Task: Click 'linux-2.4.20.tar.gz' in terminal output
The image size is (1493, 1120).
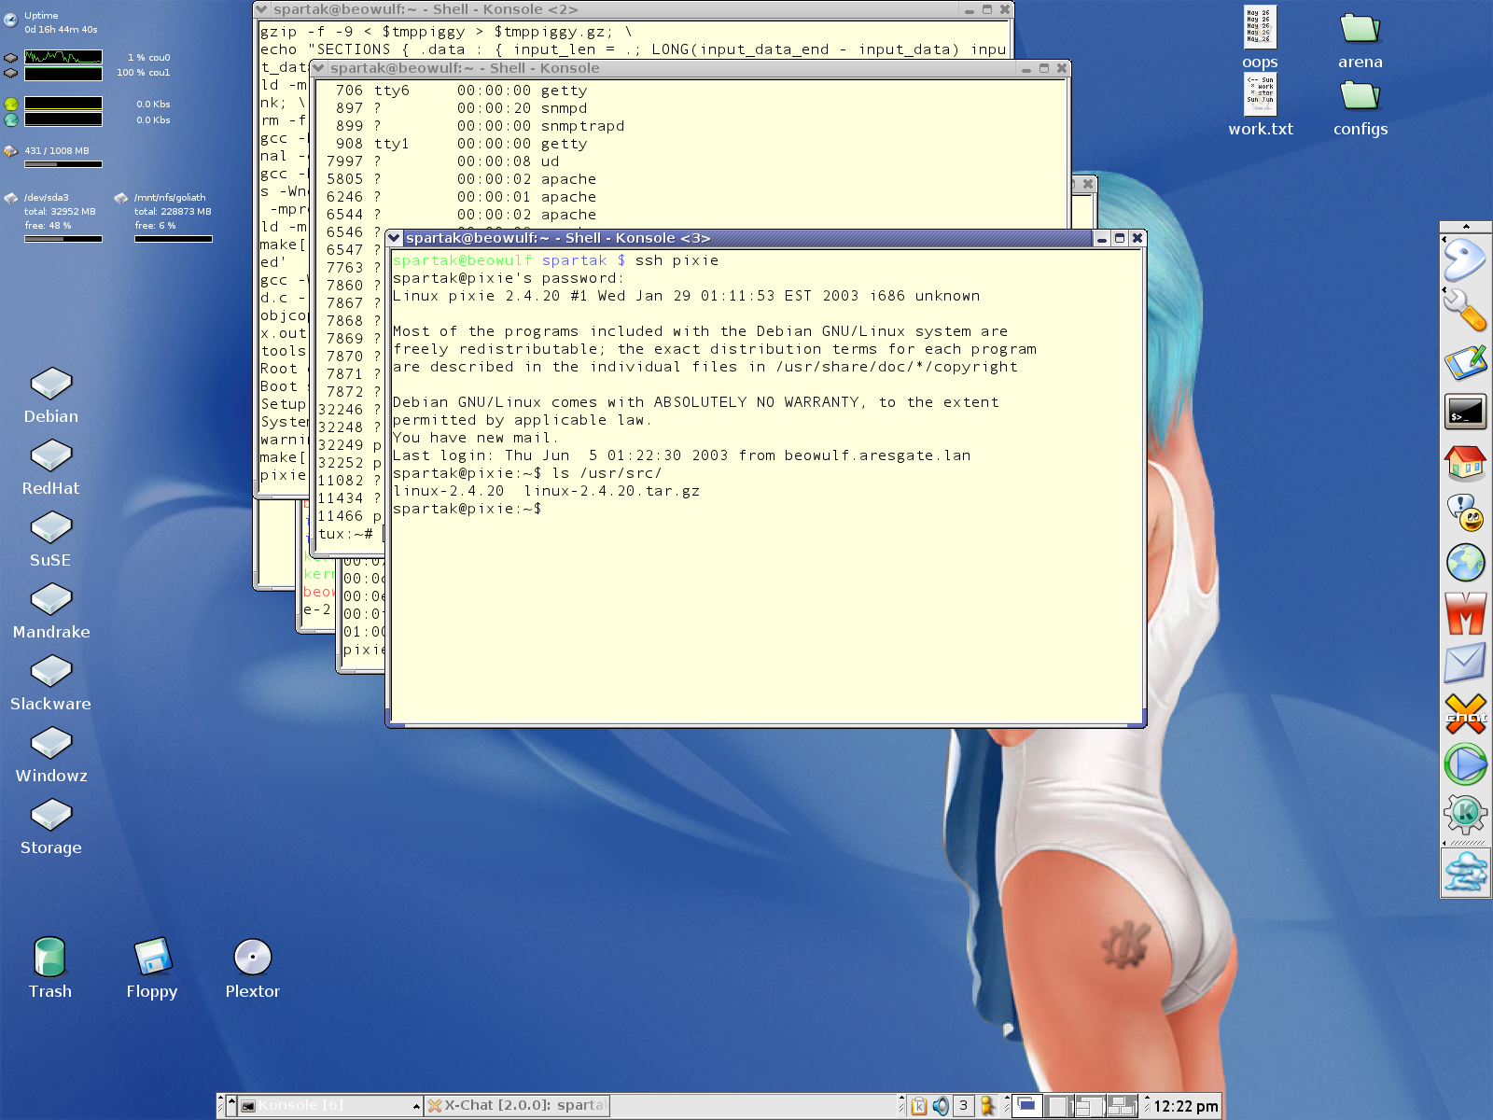Action: click(x=611, y=491)
